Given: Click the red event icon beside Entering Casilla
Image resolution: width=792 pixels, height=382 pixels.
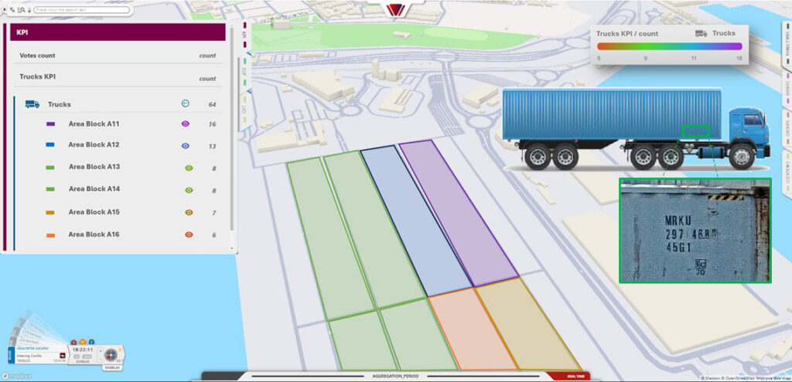Looking at the screenshot, I should point(63,355).
